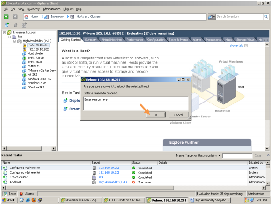Switch to the Summary tab
The image size is (272, 205).
[x=91, y=40]
